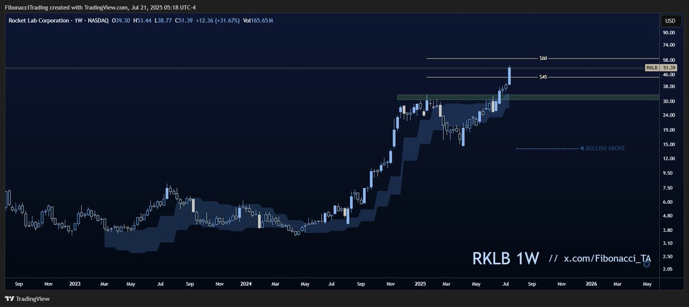Click the close value C51.39

tap(184, 21)
